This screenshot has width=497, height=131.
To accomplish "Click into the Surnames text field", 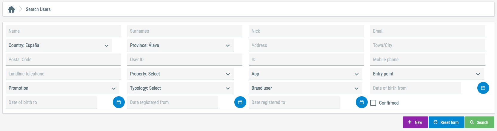I will click(184, 31).
